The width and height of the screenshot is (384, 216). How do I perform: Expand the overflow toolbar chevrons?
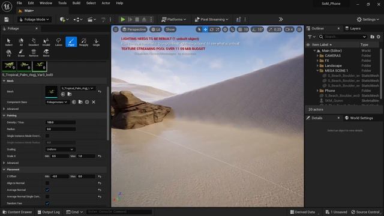[281, 19]
